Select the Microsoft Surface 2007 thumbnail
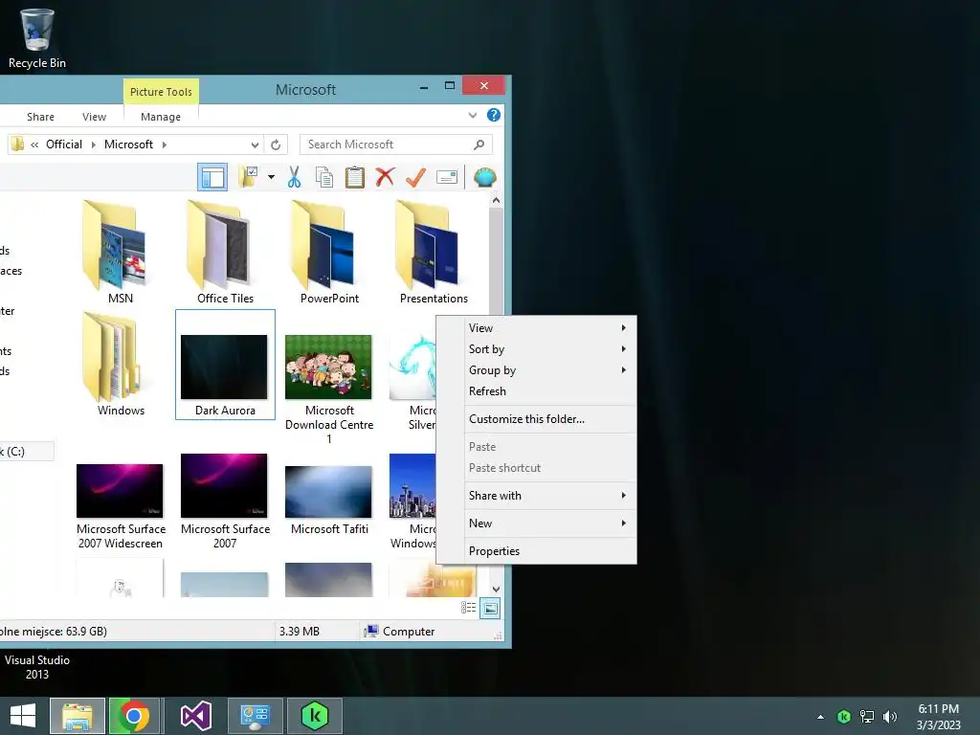 (x=224, y=485)
